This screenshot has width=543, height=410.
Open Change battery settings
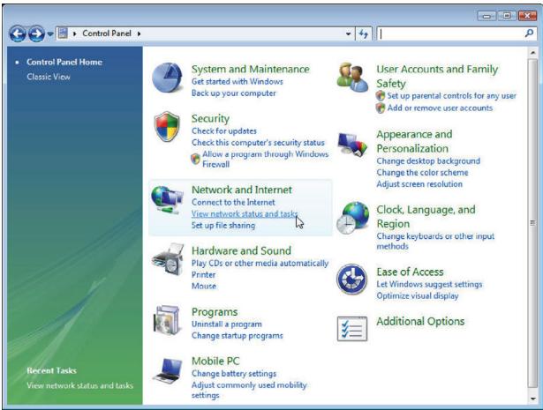pyautogui.click(x=234, y=374)
